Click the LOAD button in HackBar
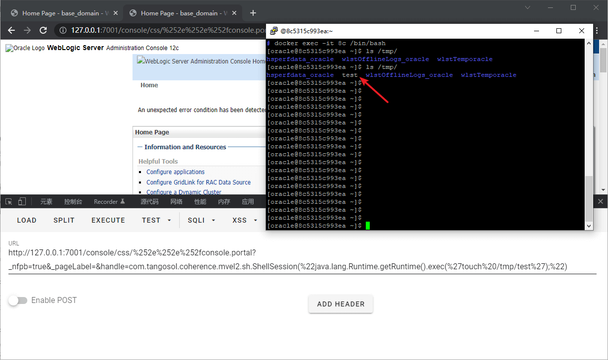 click(x=27, y=220)
